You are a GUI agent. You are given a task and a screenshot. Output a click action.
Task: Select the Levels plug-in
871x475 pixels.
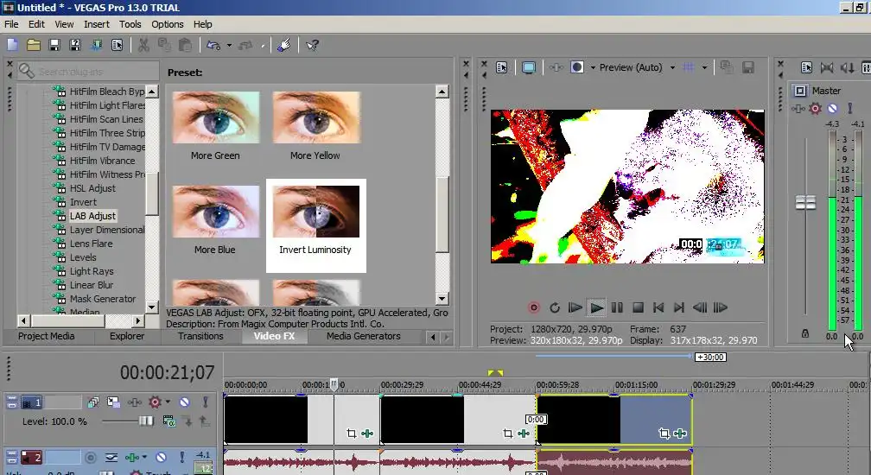[x=83, y=257]
